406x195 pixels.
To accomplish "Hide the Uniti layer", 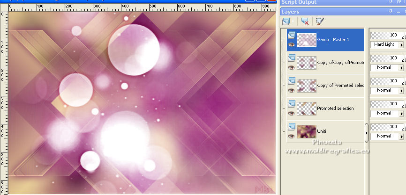I will pyautogui.click(x=292, y=136).
